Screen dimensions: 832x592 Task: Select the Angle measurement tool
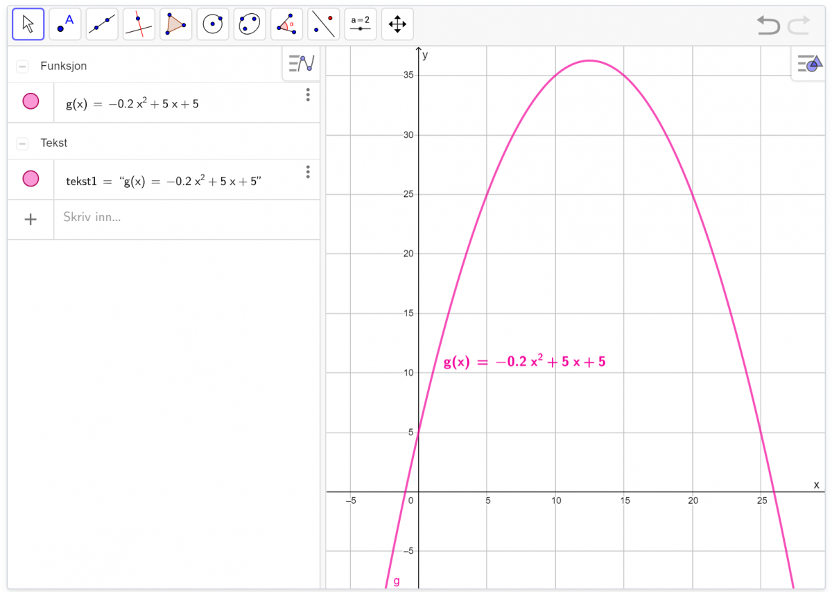286,24
